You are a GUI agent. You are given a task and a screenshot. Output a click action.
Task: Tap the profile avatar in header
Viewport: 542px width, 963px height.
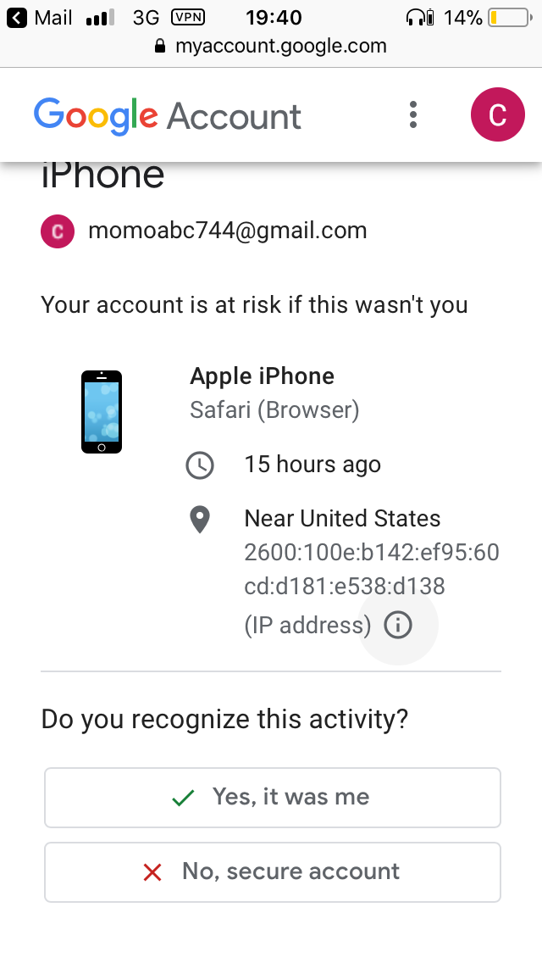click(x=497, y=114)
